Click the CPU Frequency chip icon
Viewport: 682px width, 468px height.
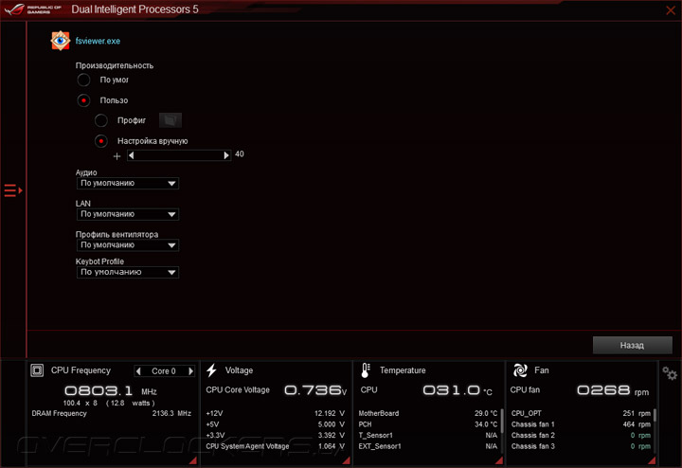(x=37, y=370)
